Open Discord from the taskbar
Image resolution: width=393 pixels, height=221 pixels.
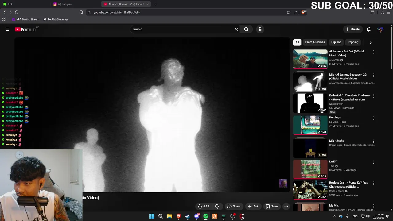tap(197, 216)
